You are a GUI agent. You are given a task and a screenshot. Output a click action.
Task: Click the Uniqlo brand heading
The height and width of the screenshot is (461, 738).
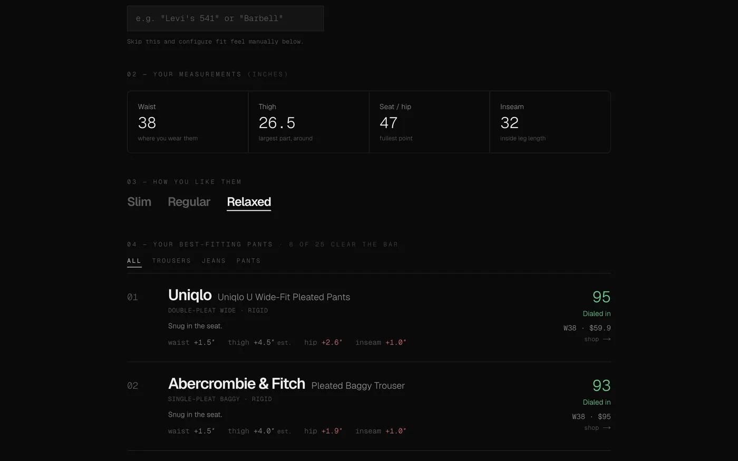click(x=190, y=295)
